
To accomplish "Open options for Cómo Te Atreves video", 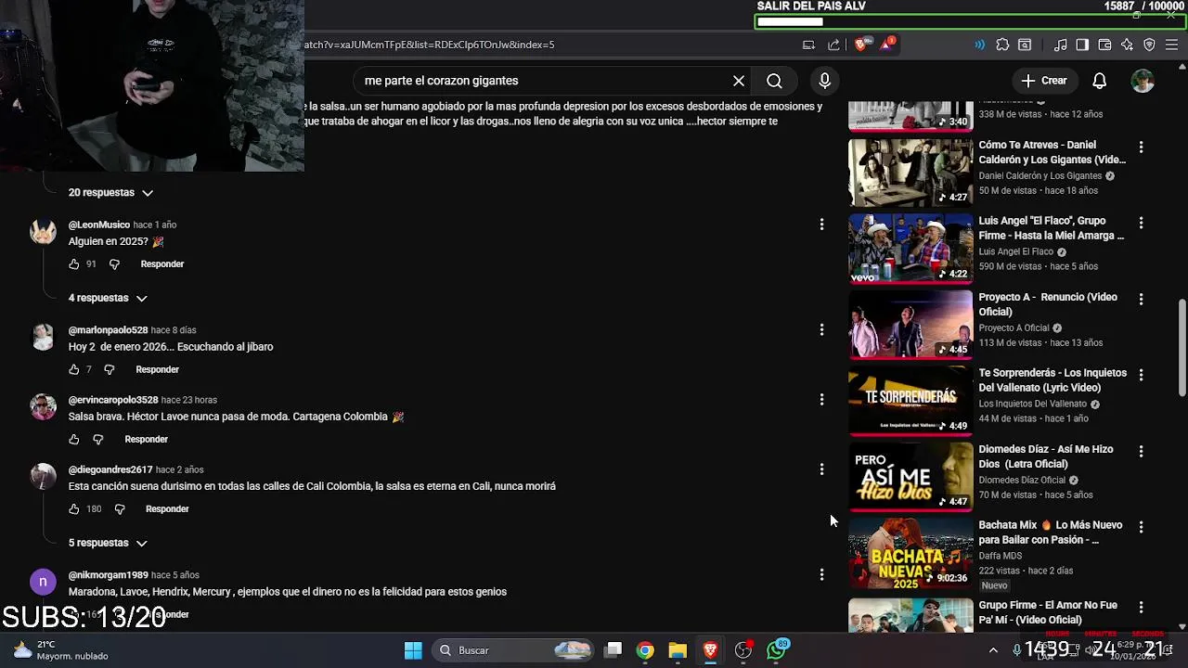I will [1141, 147].
